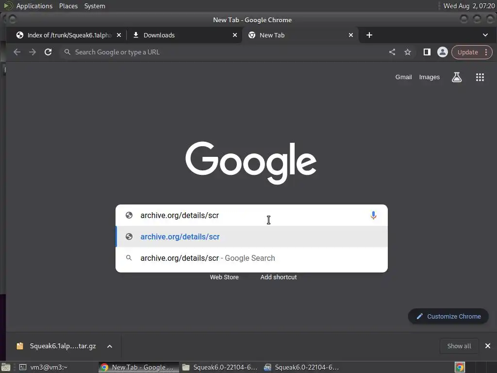Image resolution: width=497 pixels, height=373 pixels.
Task: Open Chrome three-dot menu
Action: click(486, 52)
